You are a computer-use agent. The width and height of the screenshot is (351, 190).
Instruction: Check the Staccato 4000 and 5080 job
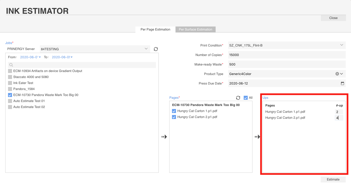(x=10, y=77)
